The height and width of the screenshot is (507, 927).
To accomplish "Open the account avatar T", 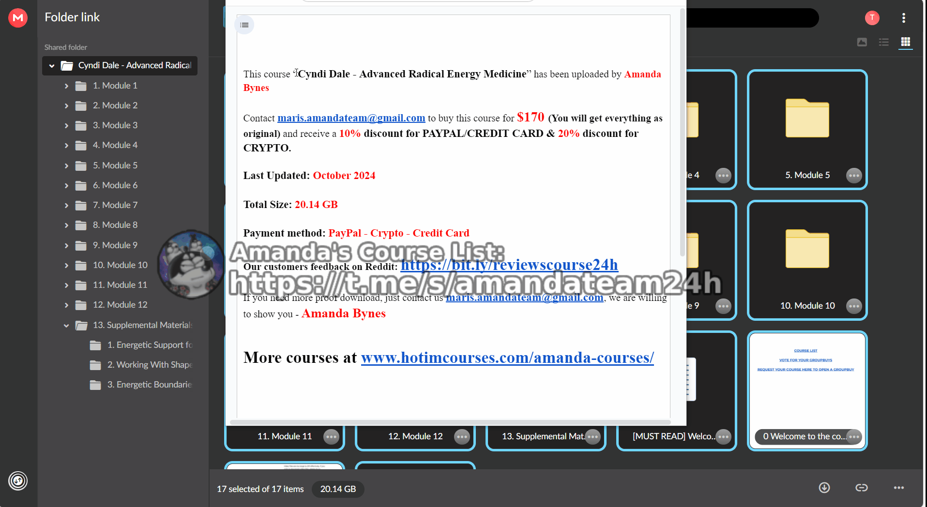I will (x=872, y=18).
